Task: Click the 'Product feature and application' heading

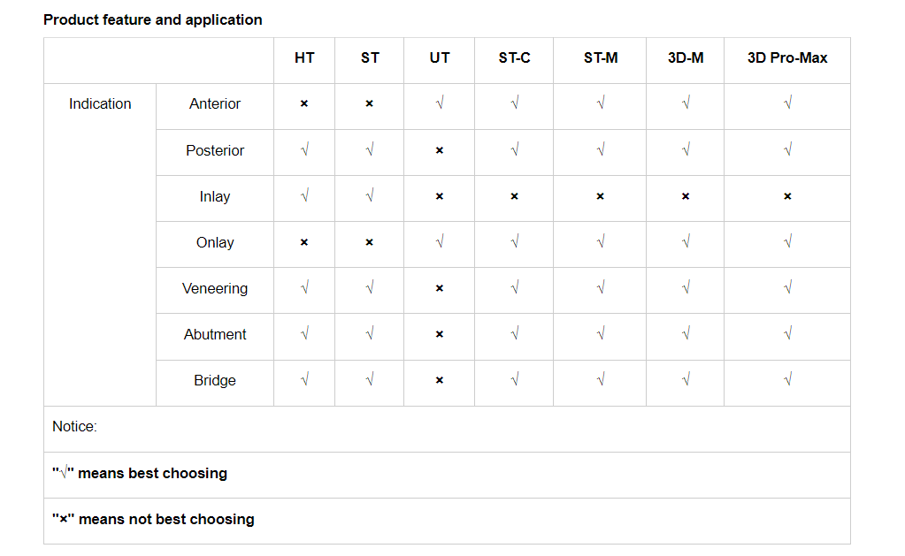Action: tap(153, 19)
